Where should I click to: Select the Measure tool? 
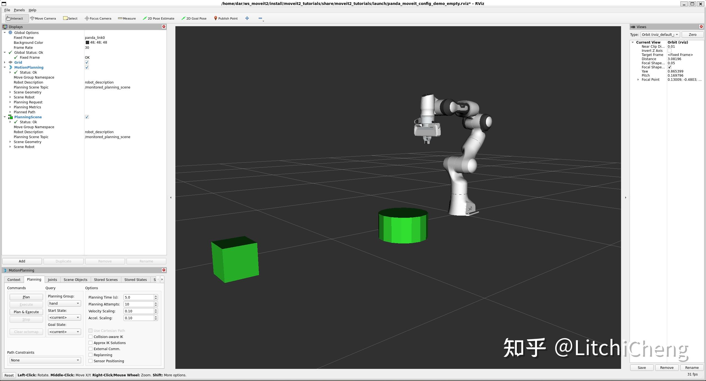click(127, 18)
